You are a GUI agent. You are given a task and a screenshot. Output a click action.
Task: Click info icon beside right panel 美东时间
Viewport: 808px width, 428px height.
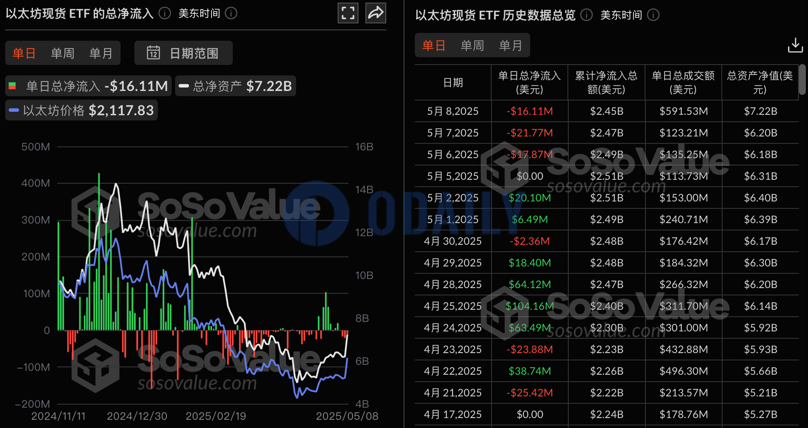tap(653, 15)
